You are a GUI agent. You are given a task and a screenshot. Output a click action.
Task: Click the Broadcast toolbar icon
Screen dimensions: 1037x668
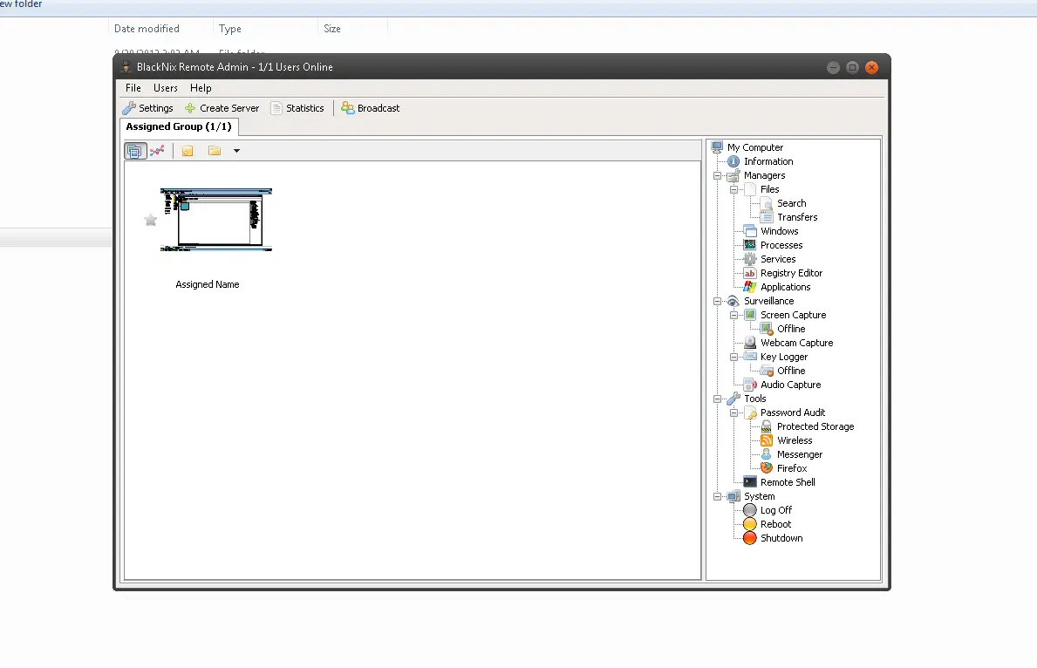click(x=371, y=107)
